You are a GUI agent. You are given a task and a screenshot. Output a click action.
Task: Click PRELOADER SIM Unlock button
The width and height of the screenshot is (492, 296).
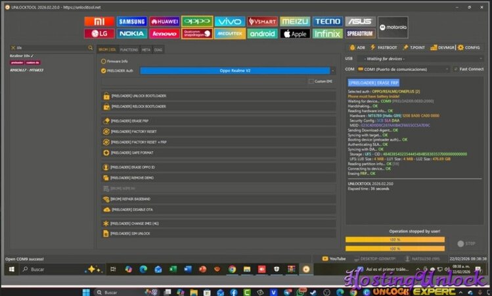[130, 234]
